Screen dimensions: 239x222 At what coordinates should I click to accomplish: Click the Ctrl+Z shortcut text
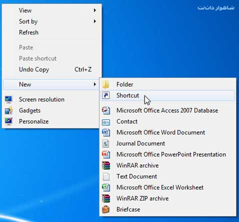83,69
